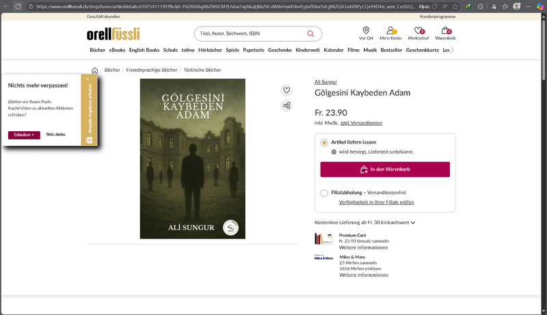Open the Musik menu
This screenshot has height=315, width=547.
tap(370, 50)
